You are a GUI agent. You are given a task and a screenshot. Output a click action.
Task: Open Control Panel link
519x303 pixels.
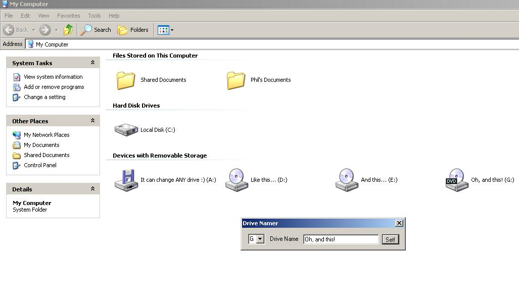coord(40,165)
